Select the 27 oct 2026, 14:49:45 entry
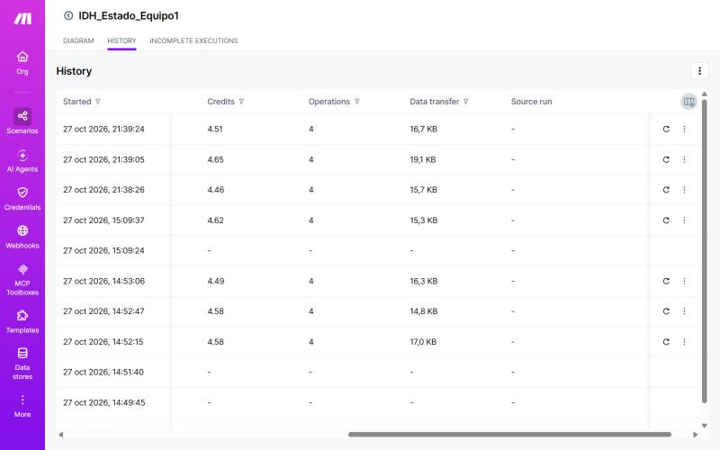Screen dimensions: 720x450 pos(103,402)
